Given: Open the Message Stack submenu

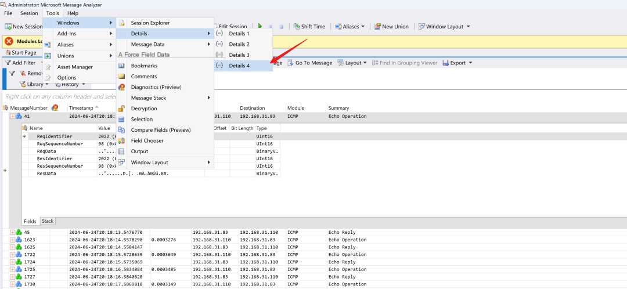Looking at the screenshot, I should click(x=165, y=98).
